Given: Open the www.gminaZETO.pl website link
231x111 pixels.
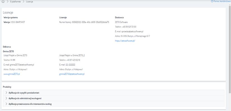Looking at the screenshot, I should click(12, 74).
